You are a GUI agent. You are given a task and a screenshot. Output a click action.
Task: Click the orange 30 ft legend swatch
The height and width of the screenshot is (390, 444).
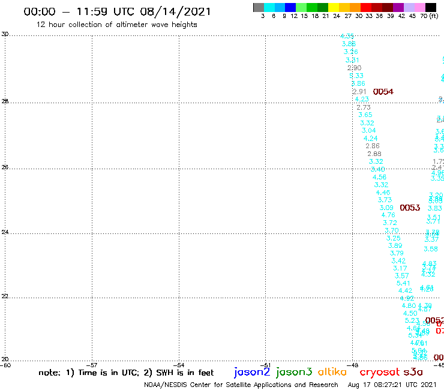(x=355, y=7)
